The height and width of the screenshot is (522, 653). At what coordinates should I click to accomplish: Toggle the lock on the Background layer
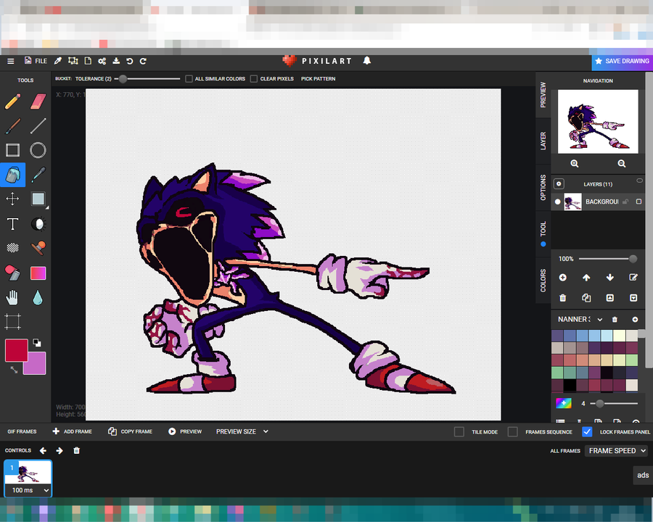click(625, 202)
